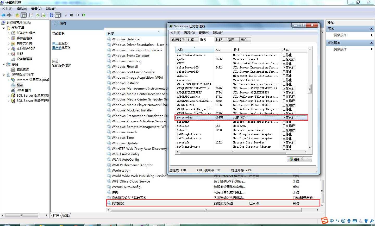Click the services list horizontal scrollbar thumb
The image size is (375, 226).
[206, 210]
